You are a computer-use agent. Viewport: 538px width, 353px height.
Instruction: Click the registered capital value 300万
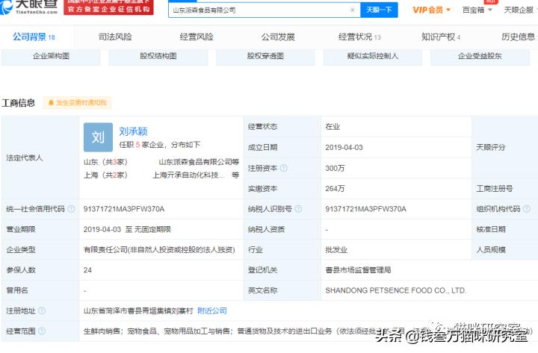(x=335, y=168)
